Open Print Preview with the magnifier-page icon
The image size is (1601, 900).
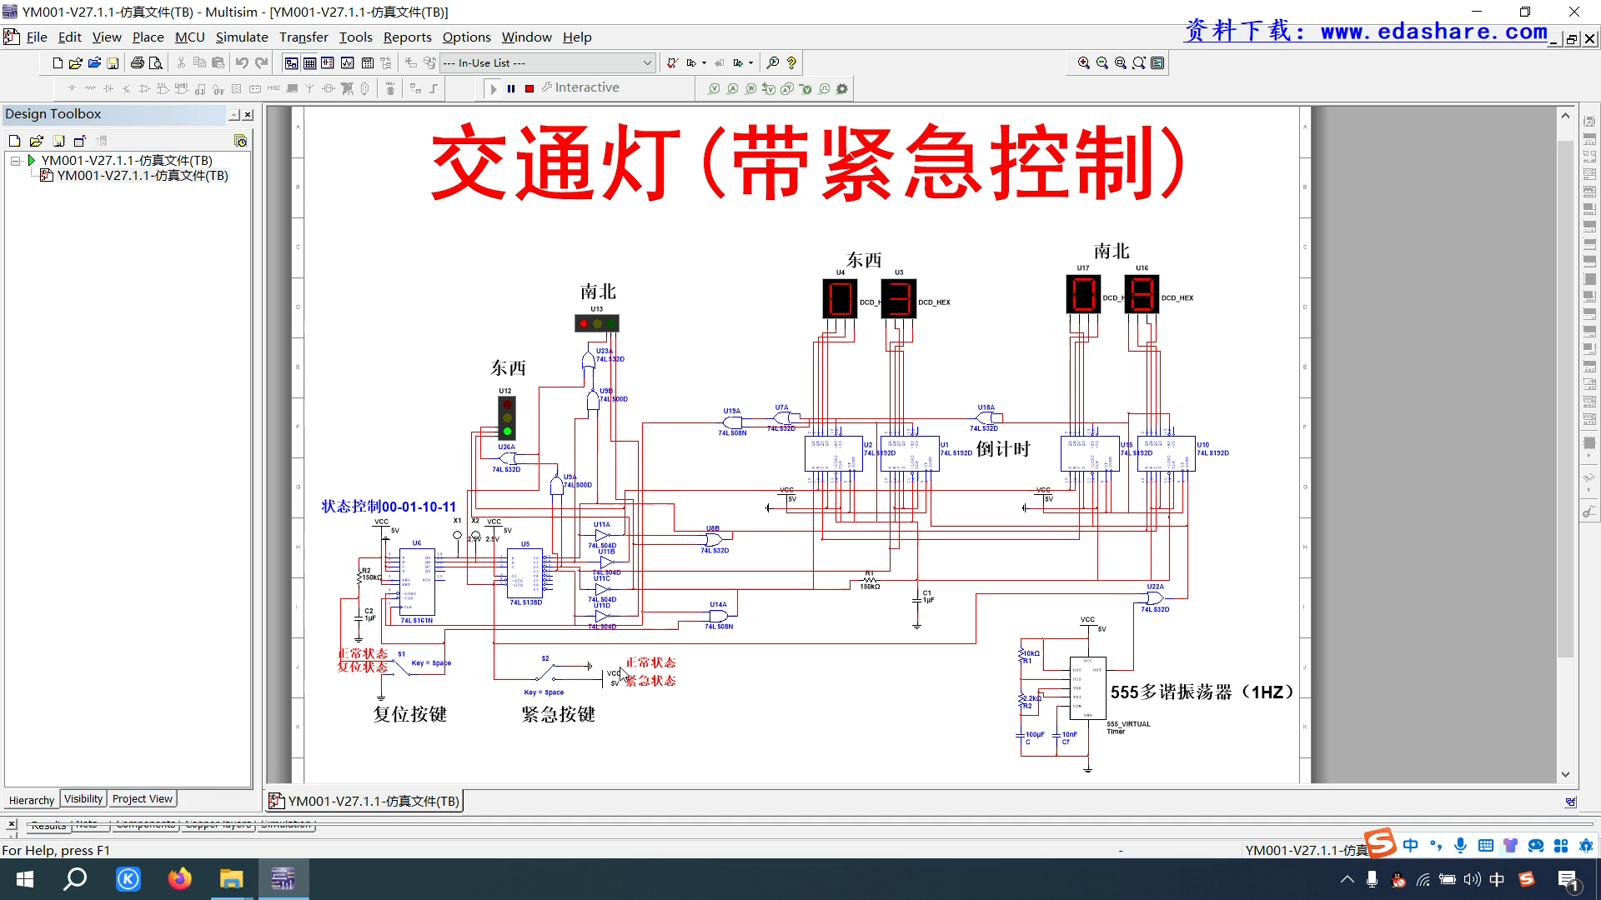click(x=155, y=62)
